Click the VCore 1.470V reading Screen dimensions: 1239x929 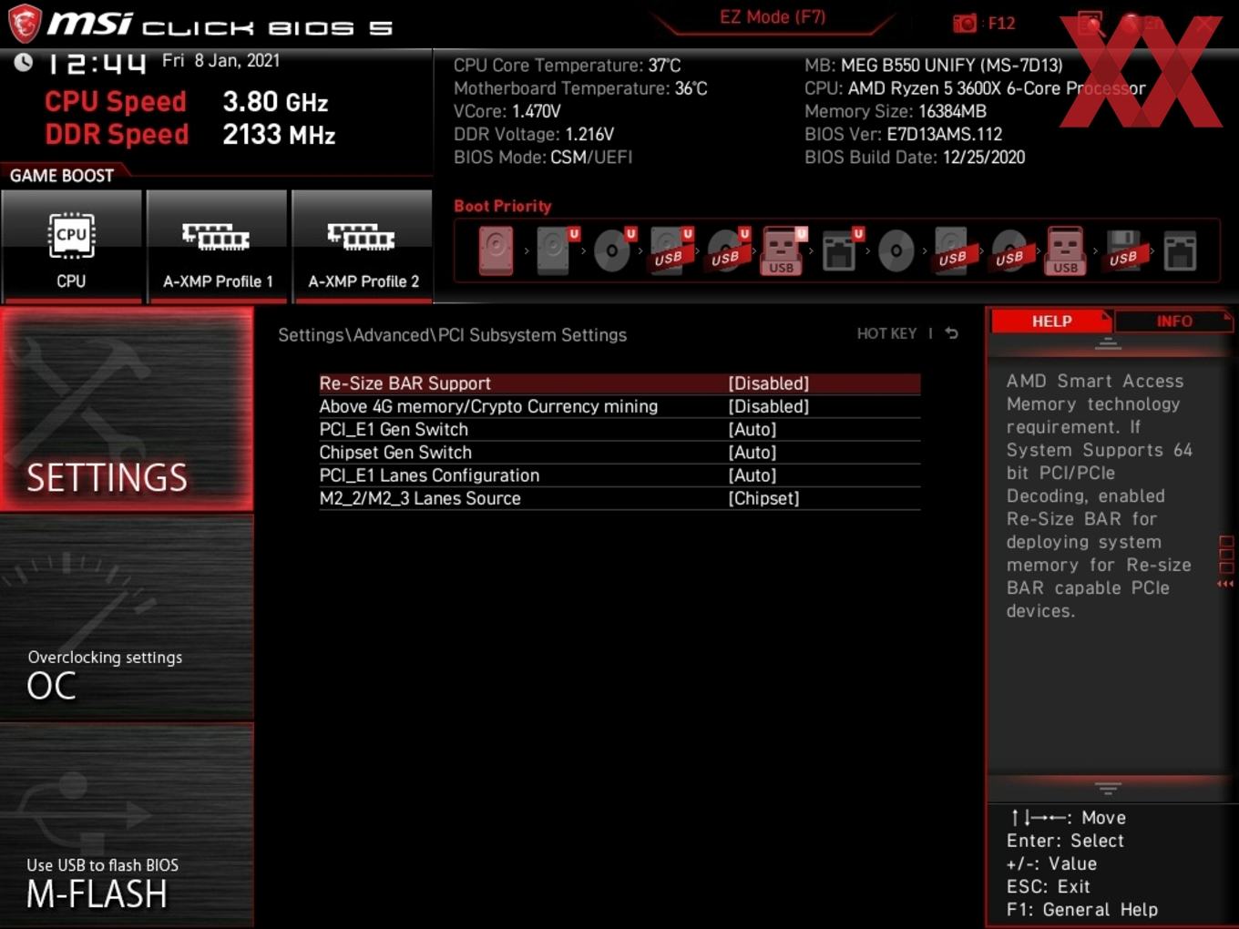[507, 111]
